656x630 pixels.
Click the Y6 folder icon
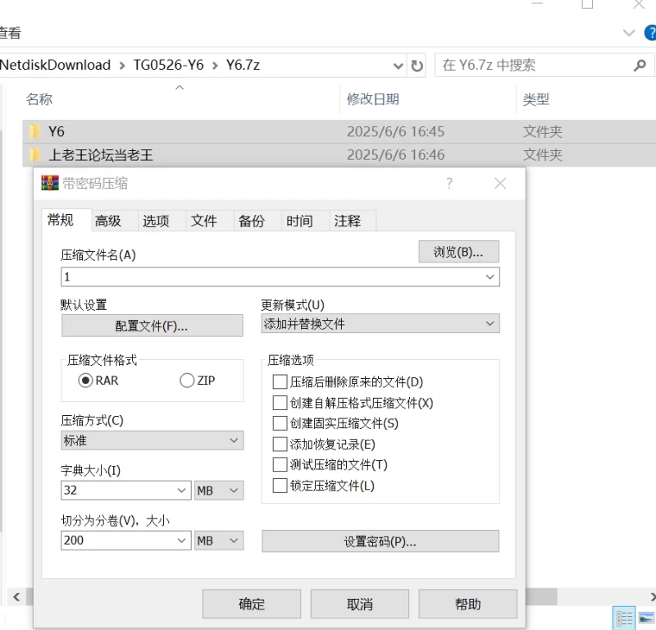(34, 131)
